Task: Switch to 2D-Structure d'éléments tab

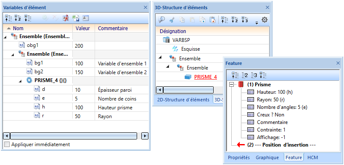Action: 183,100
